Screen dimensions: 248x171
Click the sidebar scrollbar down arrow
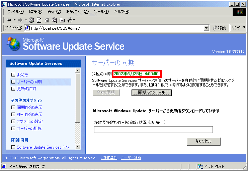pos(78,147)
